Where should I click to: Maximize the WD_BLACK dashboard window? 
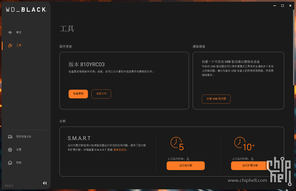282,6
